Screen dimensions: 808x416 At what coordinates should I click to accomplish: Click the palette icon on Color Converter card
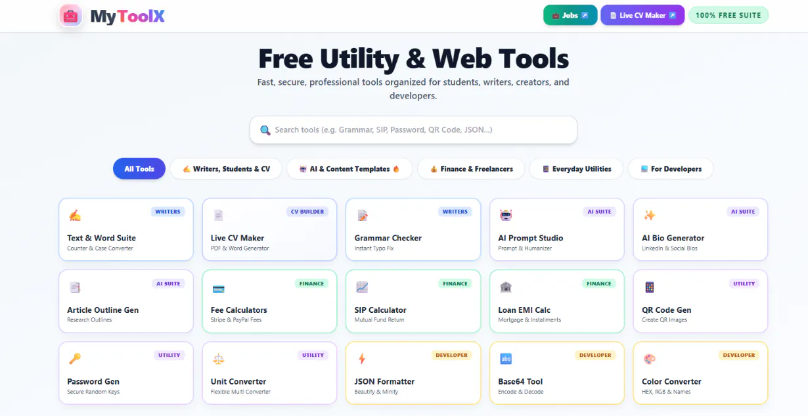coord(649,359)
